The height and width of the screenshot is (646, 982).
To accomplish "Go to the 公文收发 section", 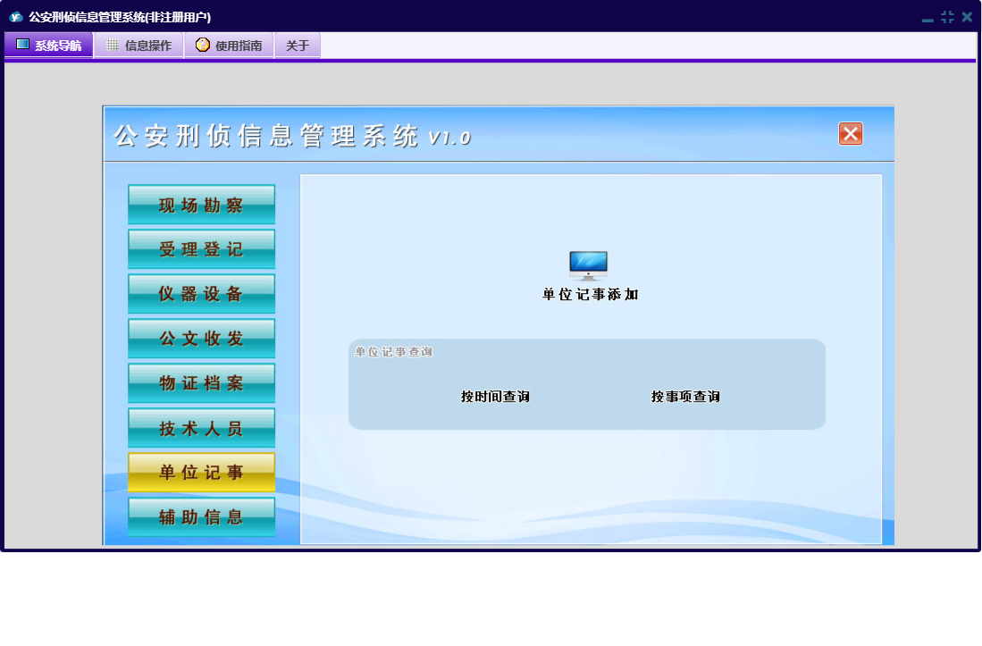I will click(x=201, y=339).
